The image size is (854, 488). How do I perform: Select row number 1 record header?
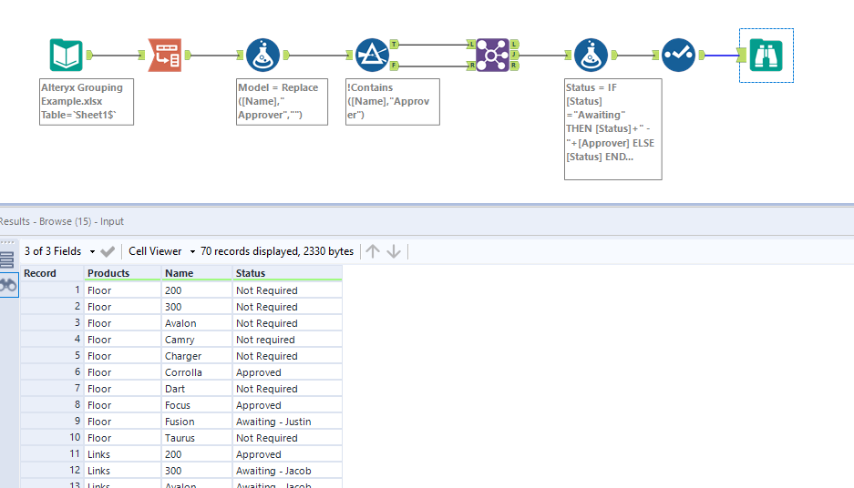click(x=52, y=290)
